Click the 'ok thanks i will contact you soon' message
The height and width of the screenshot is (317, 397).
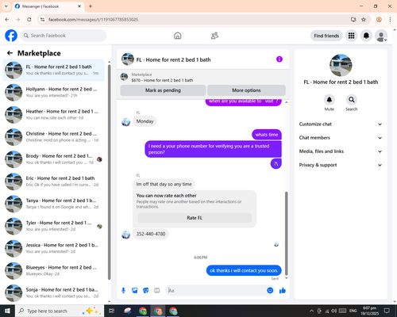pos(244,270)
